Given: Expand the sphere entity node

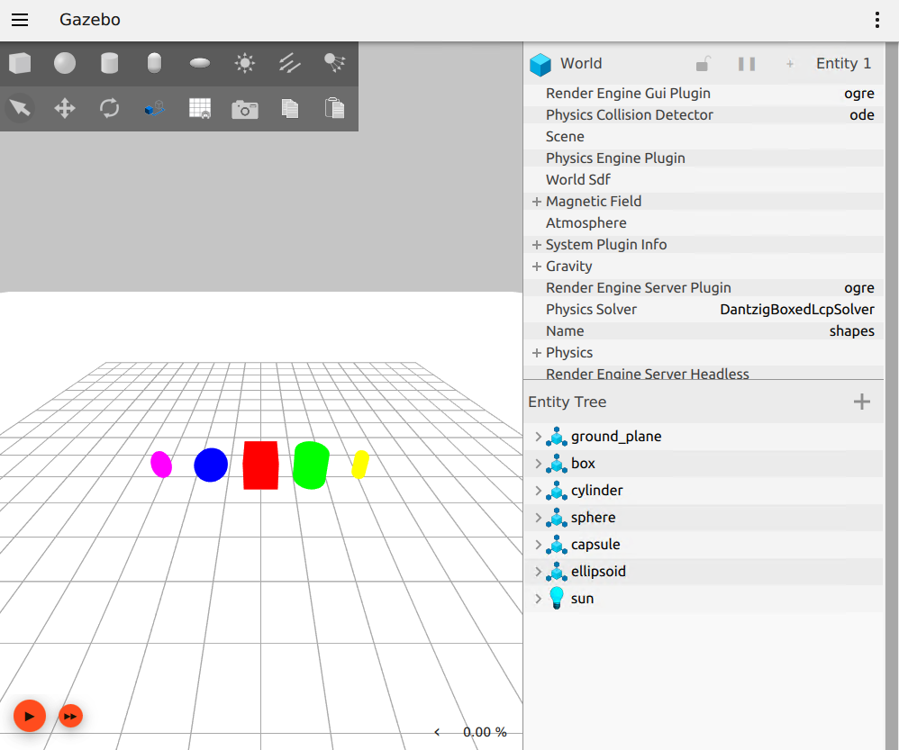Looking at the screenshot, I should [x=538, y=518].
